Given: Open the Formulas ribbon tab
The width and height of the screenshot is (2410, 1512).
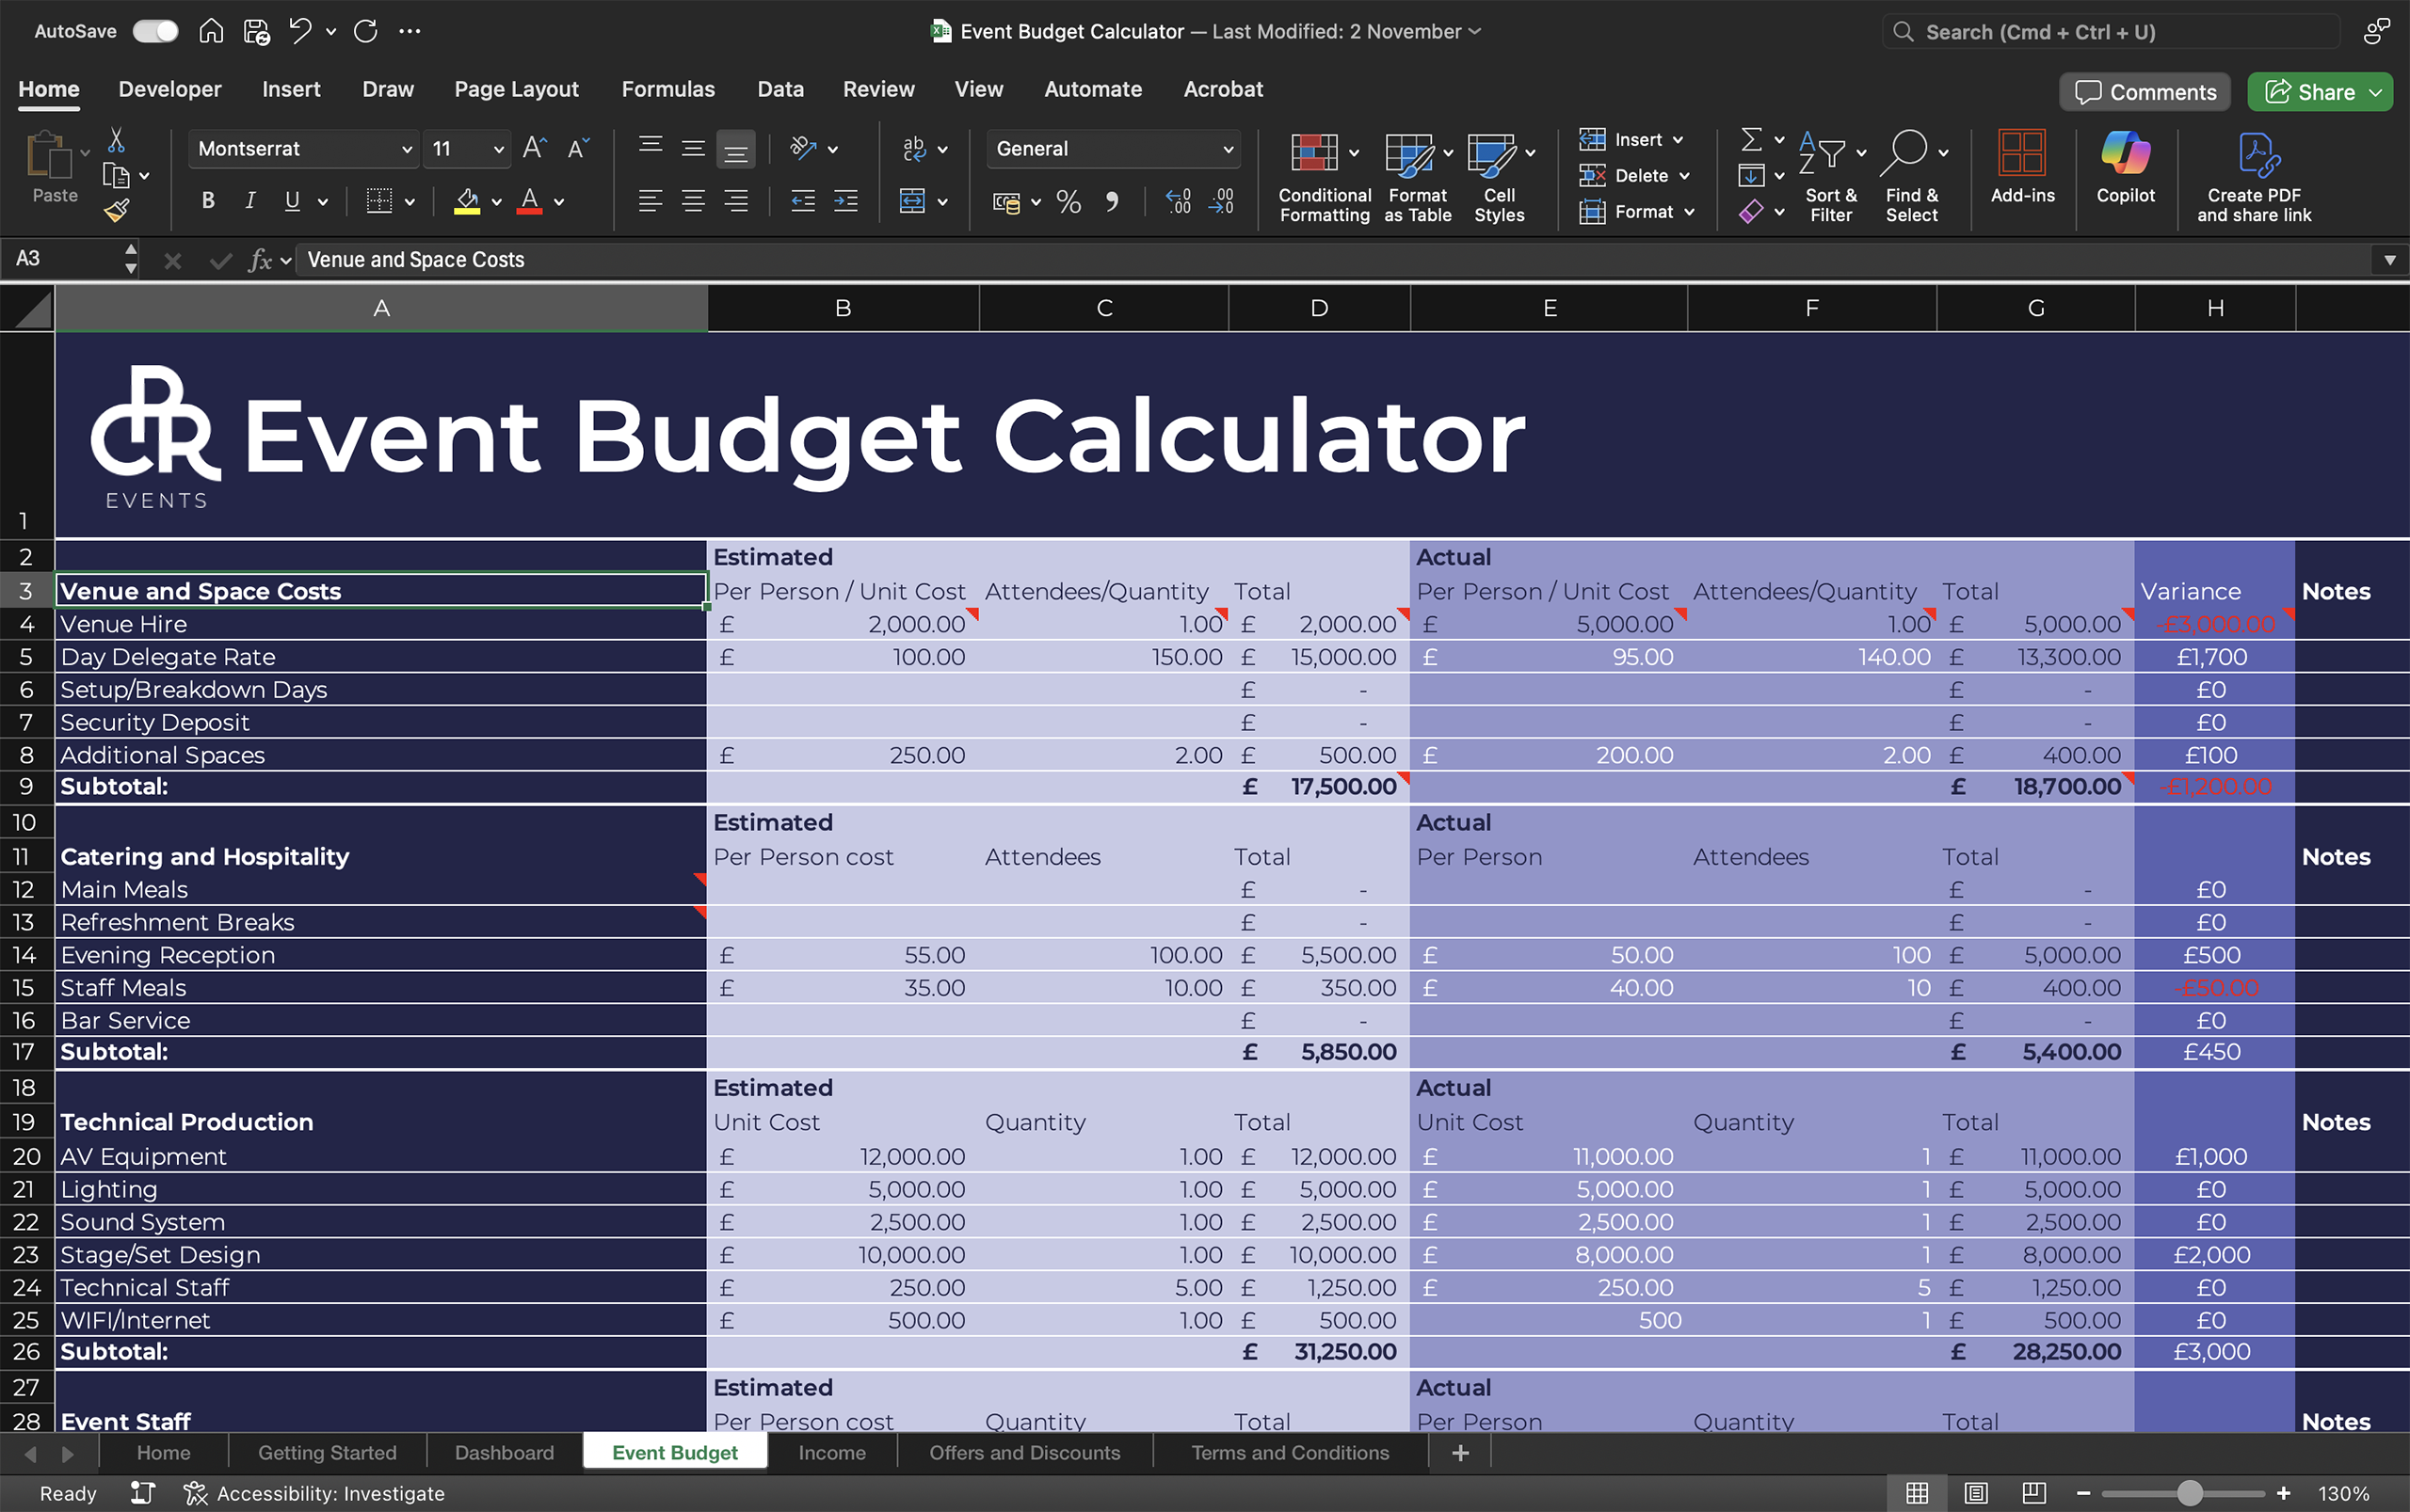Looking at the screenshot, I should pos(667,89).
